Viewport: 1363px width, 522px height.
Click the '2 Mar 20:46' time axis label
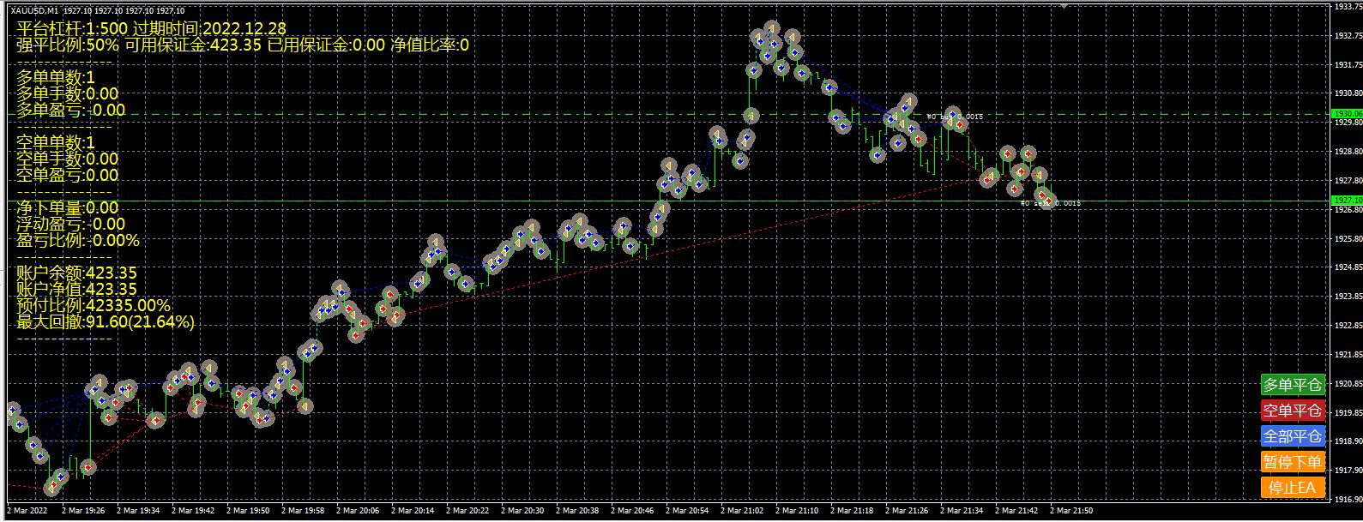631,510
